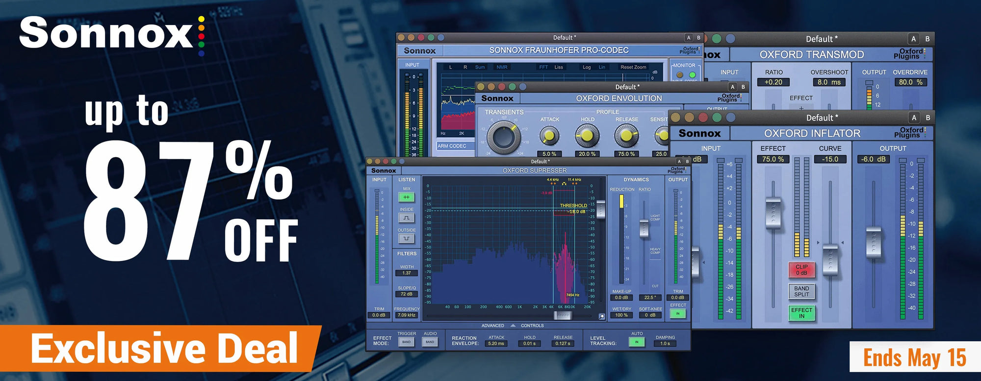Toggle the EFFECT IN button in Inflator
This screenshot has width=981, height=381.
(801, 313)
